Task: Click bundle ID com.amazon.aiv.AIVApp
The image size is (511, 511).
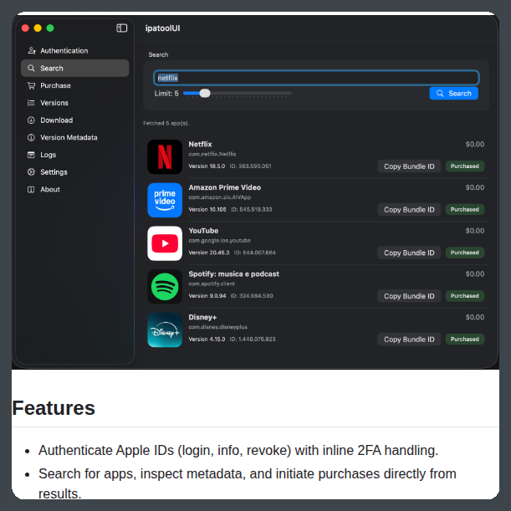Action: coord(220,197)
